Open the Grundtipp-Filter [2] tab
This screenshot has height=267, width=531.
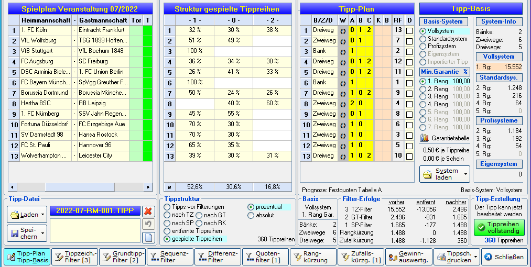[123, 257]
